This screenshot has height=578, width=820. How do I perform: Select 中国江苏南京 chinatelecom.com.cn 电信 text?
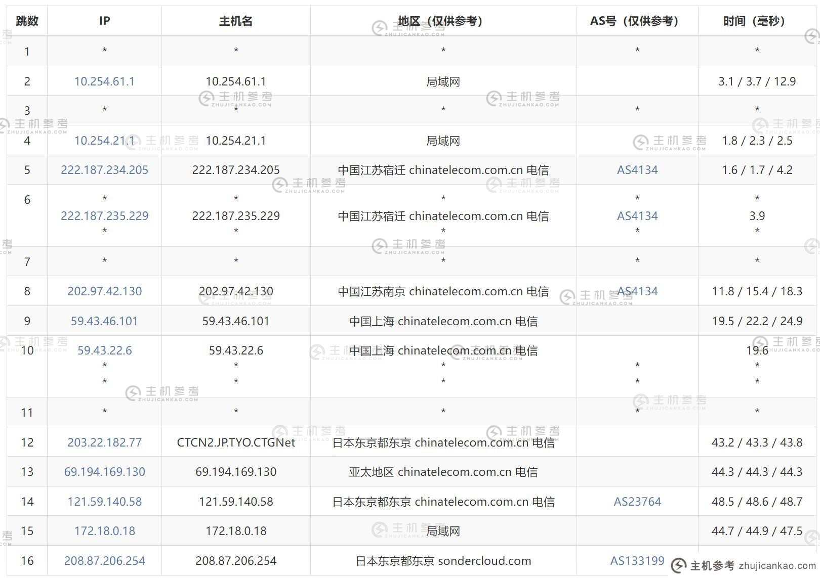[443, 291]
